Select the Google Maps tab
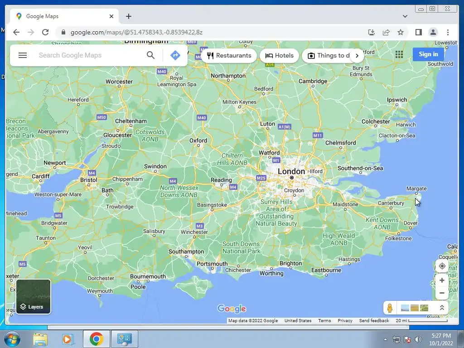Screen dimensions: 464x348 64,17
